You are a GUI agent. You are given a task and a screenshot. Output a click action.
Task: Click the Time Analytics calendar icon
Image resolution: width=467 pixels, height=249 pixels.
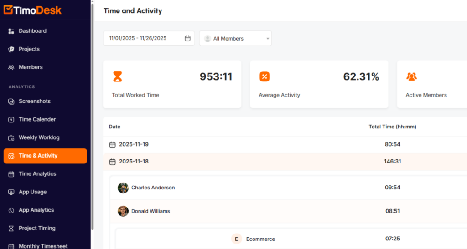(11, 174)
